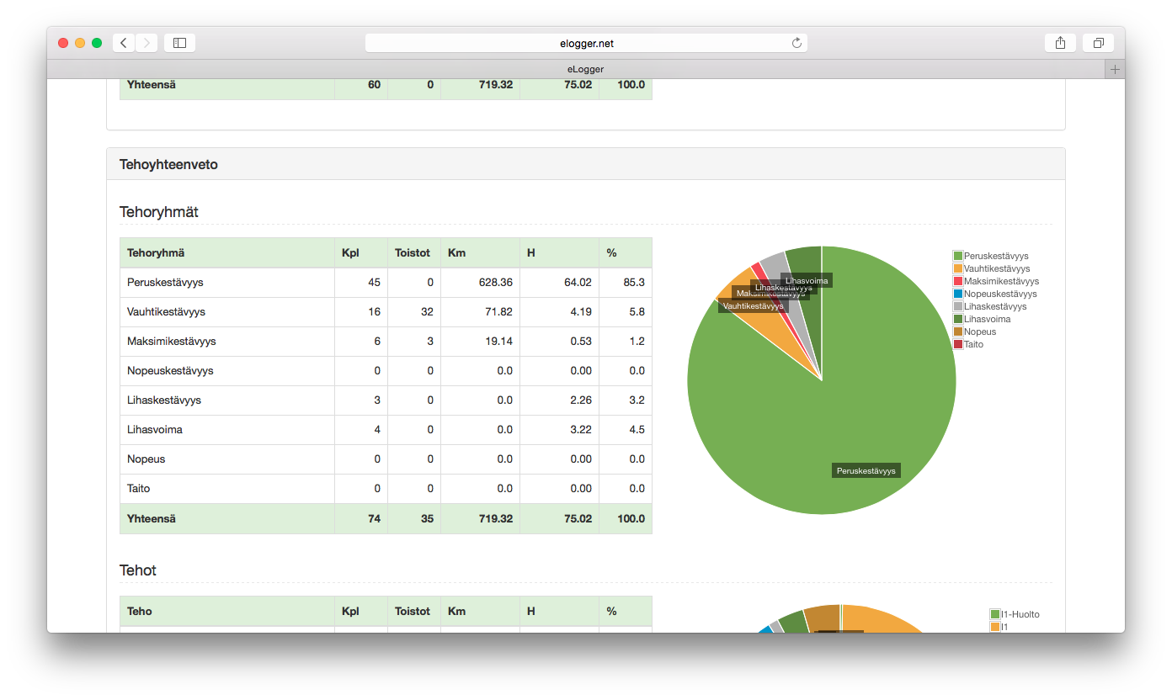Click Toistot header in Tehoryhmät table
The height and width of the screenshot is (700, 1172).
(x=413, y=252)
